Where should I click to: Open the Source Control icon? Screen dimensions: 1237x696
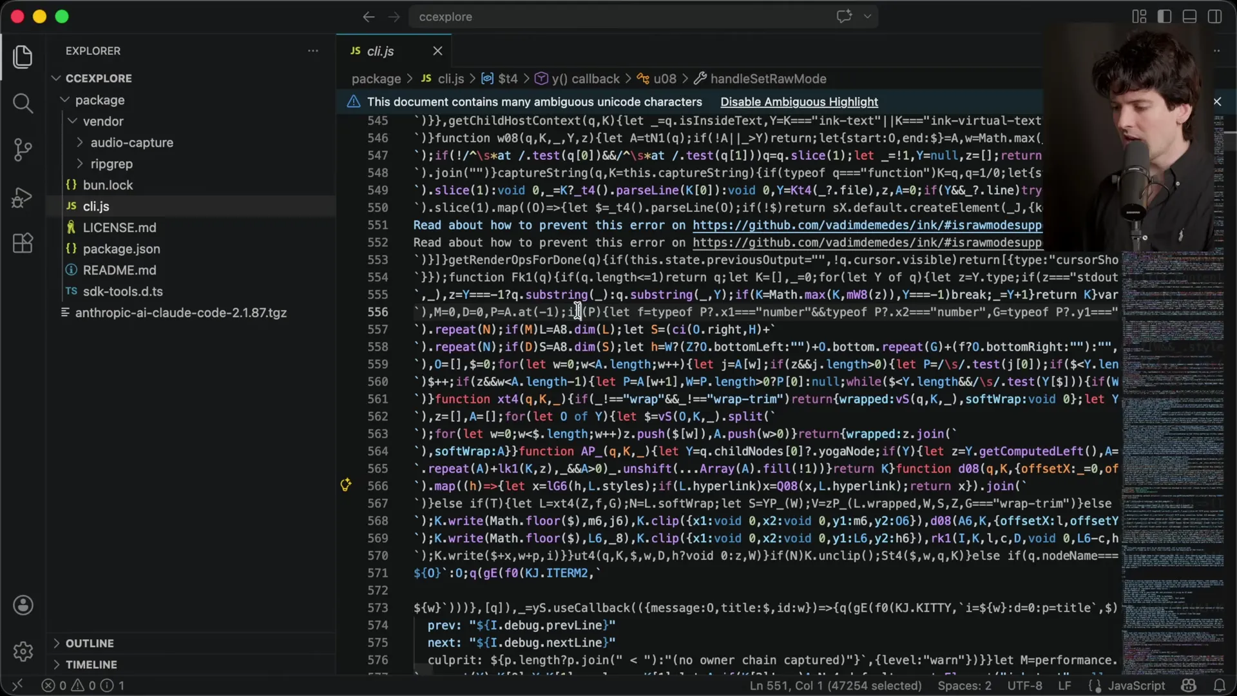click(x=23, y=150)
